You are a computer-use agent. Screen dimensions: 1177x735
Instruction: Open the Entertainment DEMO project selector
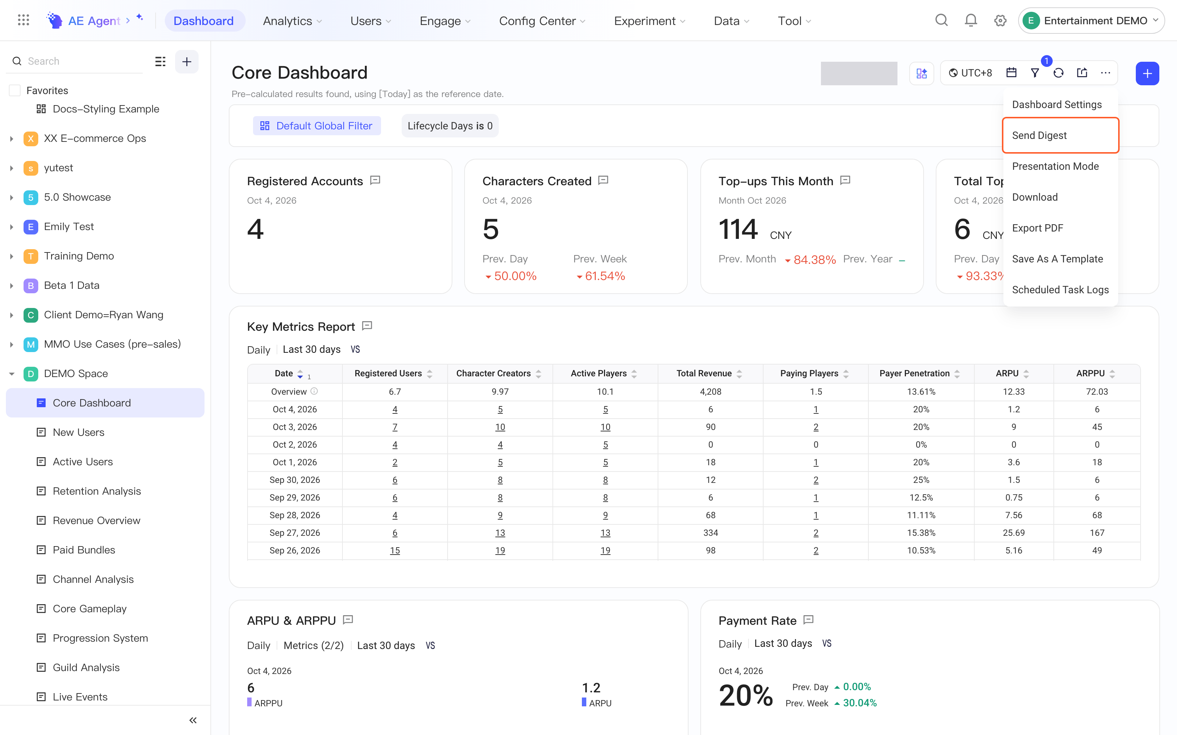coord(1091,21)
